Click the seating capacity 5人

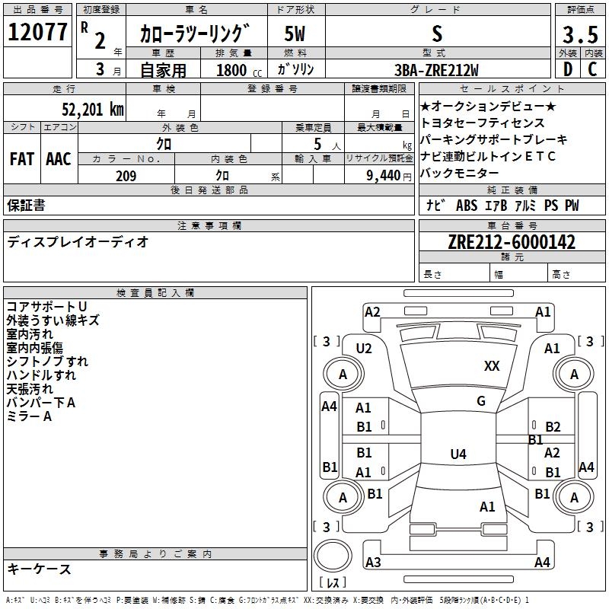[327, 145]
